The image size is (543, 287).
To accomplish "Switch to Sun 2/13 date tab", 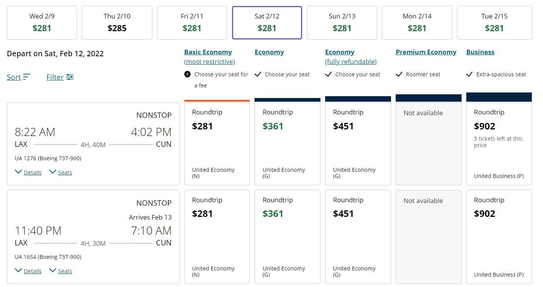I will 342,22.
